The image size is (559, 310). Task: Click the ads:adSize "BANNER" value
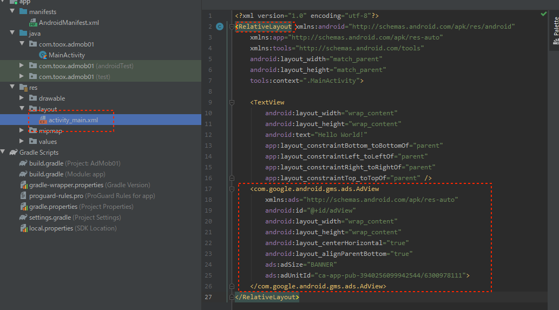[322, 265]
